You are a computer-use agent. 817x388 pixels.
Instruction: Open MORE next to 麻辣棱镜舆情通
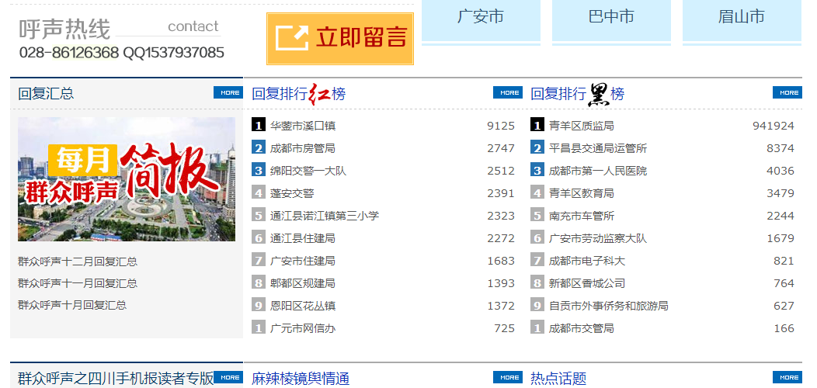tap(508, 378)
